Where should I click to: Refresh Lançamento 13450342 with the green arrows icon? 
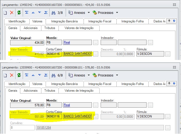[x=19, y=13]
